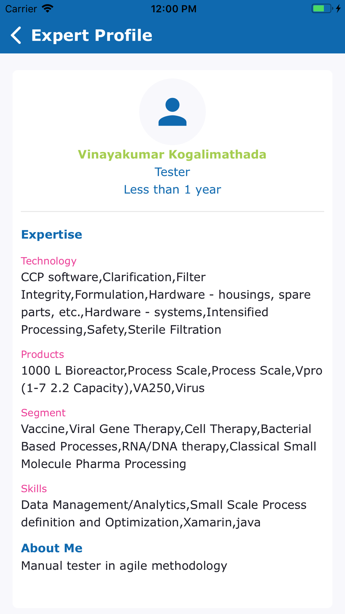Screen dimensions: 345x614
Task: Tap the Segment category label
Action: point(43,413)
